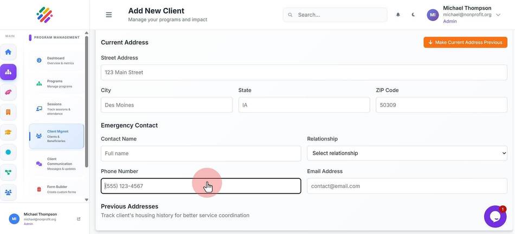Open the Select relationship dropdown

407,153
